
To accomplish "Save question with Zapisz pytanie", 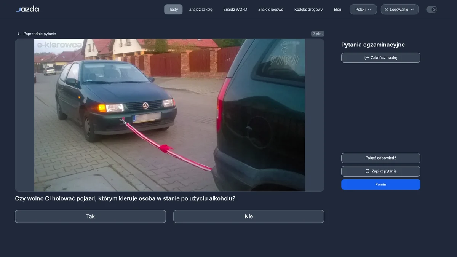I will coord(381,171).
